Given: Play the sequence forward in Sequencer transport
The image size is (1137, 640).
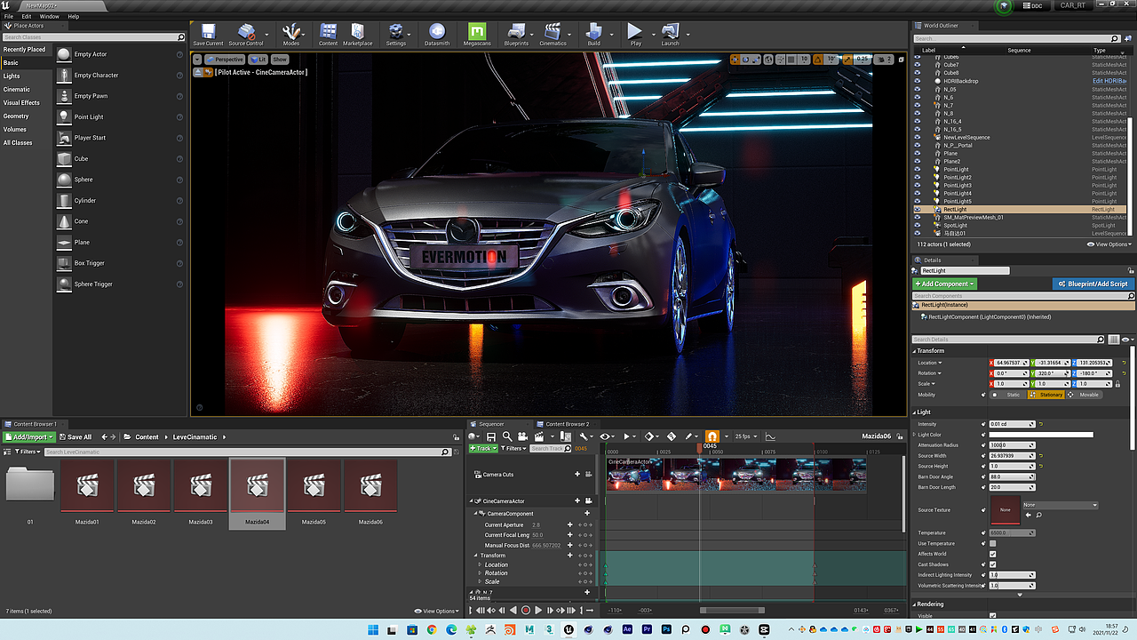Looking at the screenshot, I should pyautogui.click(x=538, y=611).
